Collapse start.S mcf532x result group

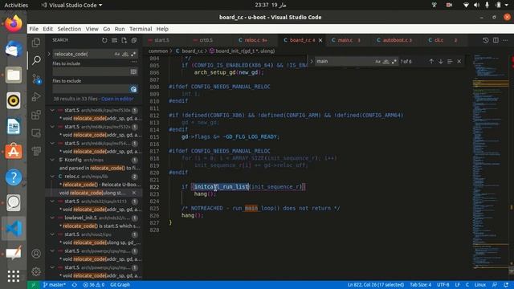(52, 127)
